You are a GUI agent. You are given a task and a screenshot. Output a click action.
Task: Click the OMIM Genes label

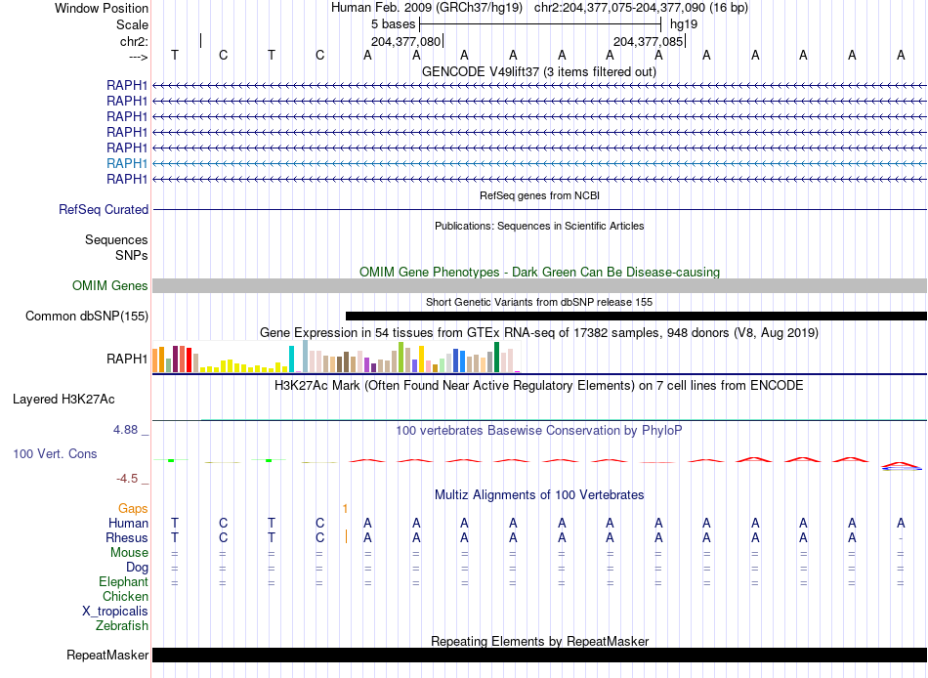(110, 285)
